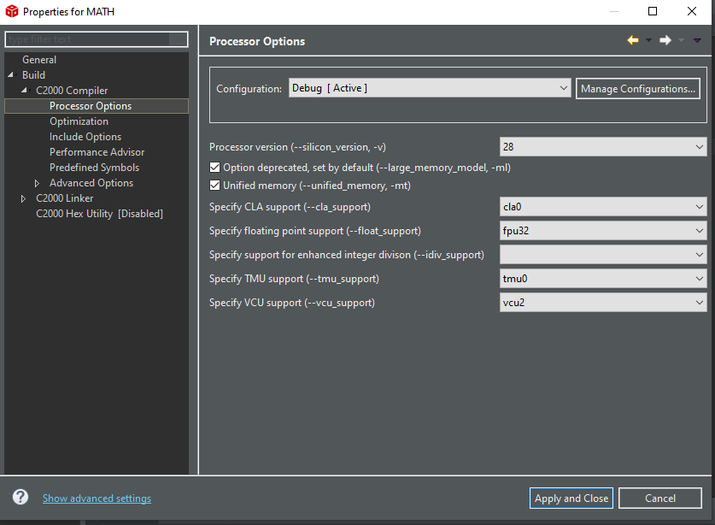Open the TMU support tmu0 dropdown
The height and width of the screenshot is (525, 715).
click(603, 279)
